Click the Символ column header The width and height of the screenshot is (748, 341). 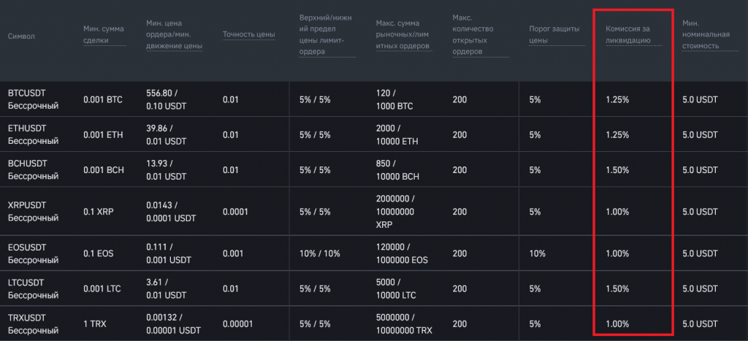21,36
